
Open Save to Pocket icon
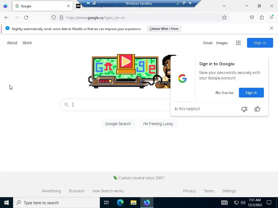(x=252, y=17)
